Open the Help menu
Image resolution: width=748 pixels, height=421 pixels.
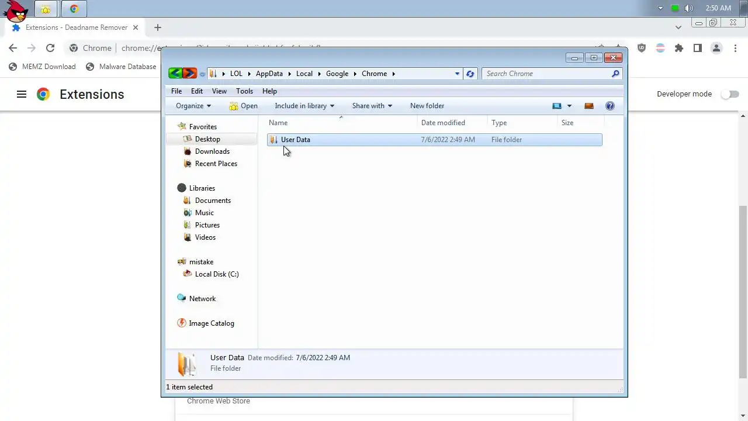269,91
